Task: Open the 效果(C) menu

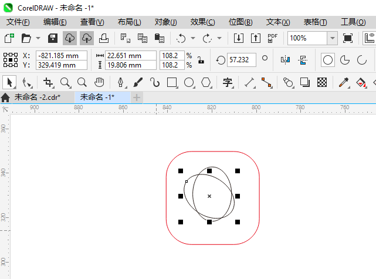Action: tap(202, 22)
